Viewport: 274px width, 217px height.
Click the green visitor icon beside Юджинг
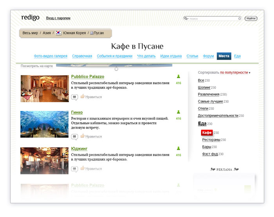click(x=178, y=148)
